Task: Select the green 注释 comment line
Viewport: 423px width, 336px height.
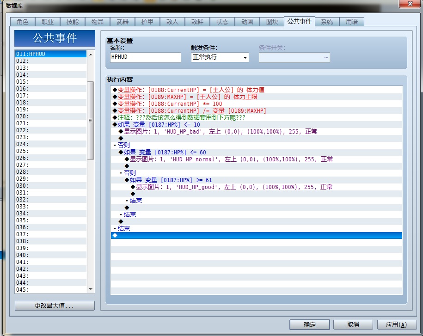Action: (x=257, y=117)
